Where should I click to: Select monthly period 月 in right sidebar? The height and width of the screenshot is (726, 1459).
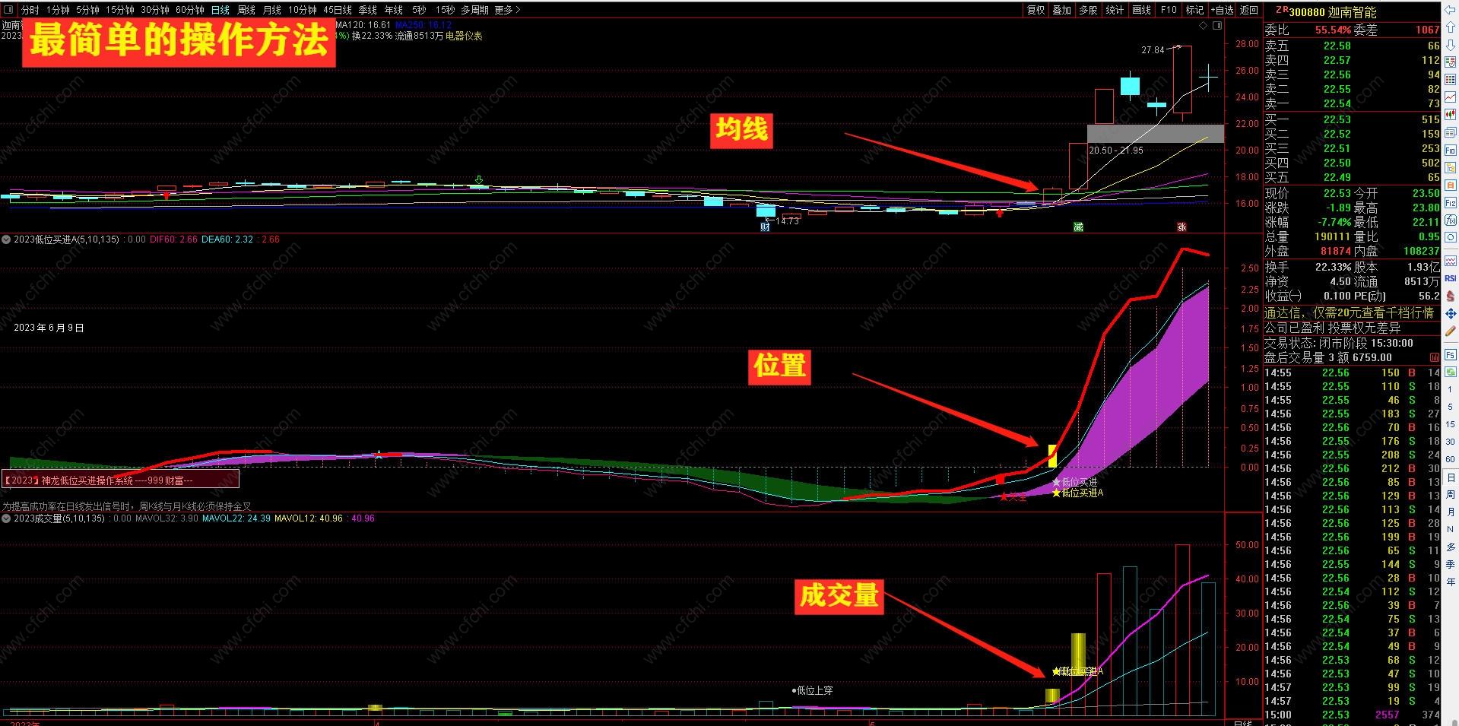(x=1451, y=512)
